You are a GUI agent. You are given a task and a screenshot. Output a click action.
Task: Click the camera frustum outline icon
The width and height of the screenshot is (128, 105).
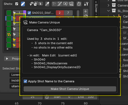54,4
